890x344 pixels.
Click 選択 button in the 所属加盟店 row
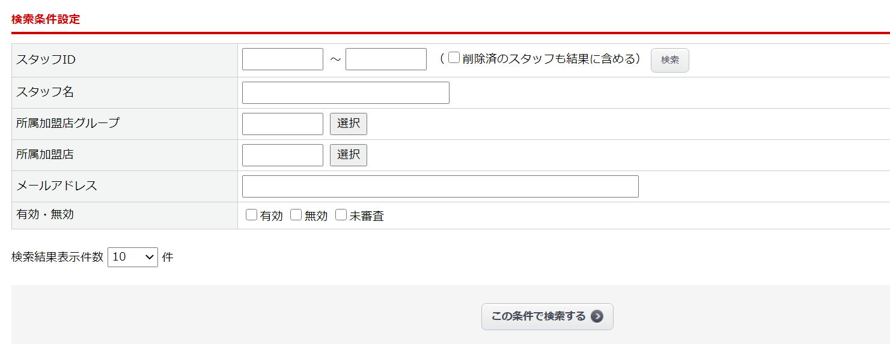point(349,155)
